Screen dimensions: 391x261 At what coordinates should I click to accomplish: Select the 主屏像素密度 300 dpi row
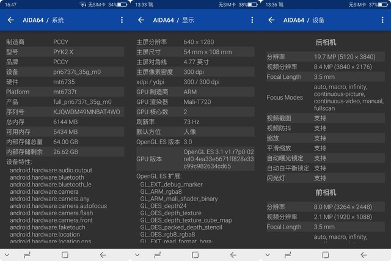click(195, 72)
